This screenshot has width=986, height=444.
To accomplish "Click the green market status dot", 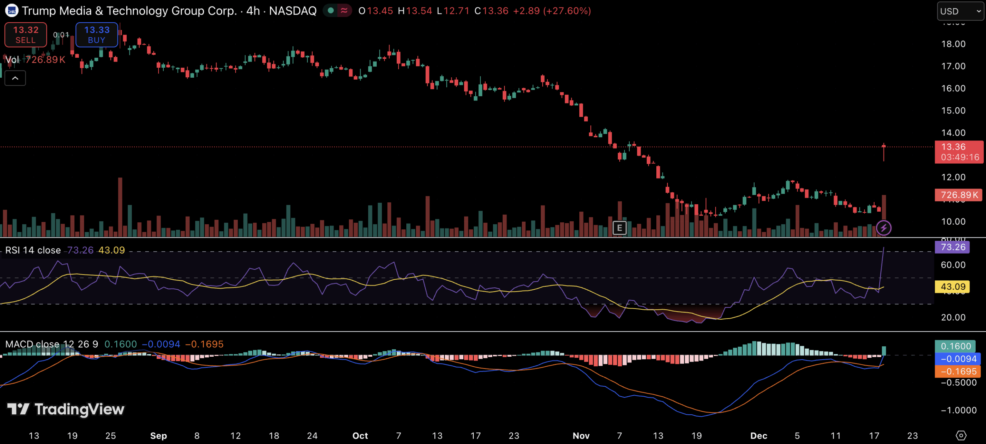I will pos(330,11).
